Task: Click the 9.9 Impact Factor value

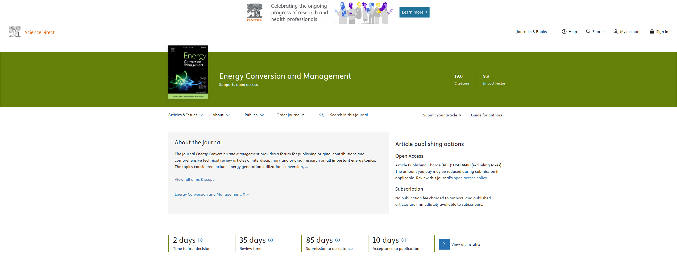Action: (486, 76)
